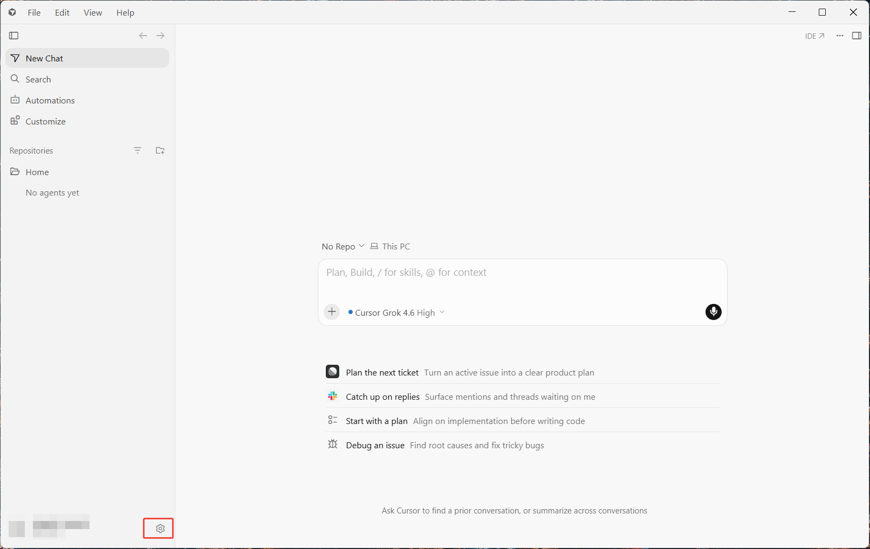Toggle the right side panel icon
Viewport: 870px width, 549px height.
[x=857, y=36]
